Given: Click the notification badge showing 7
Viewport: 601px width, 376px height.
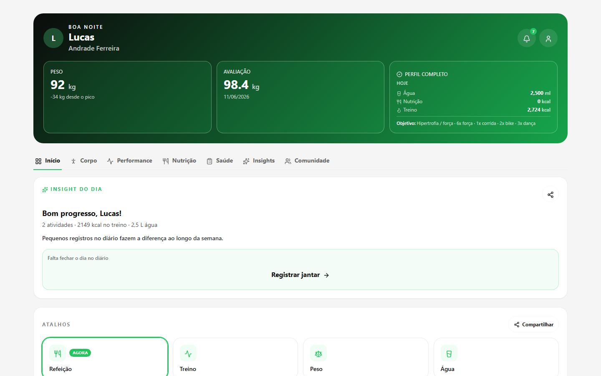Looking at the screenshot, I should [533, 31].
